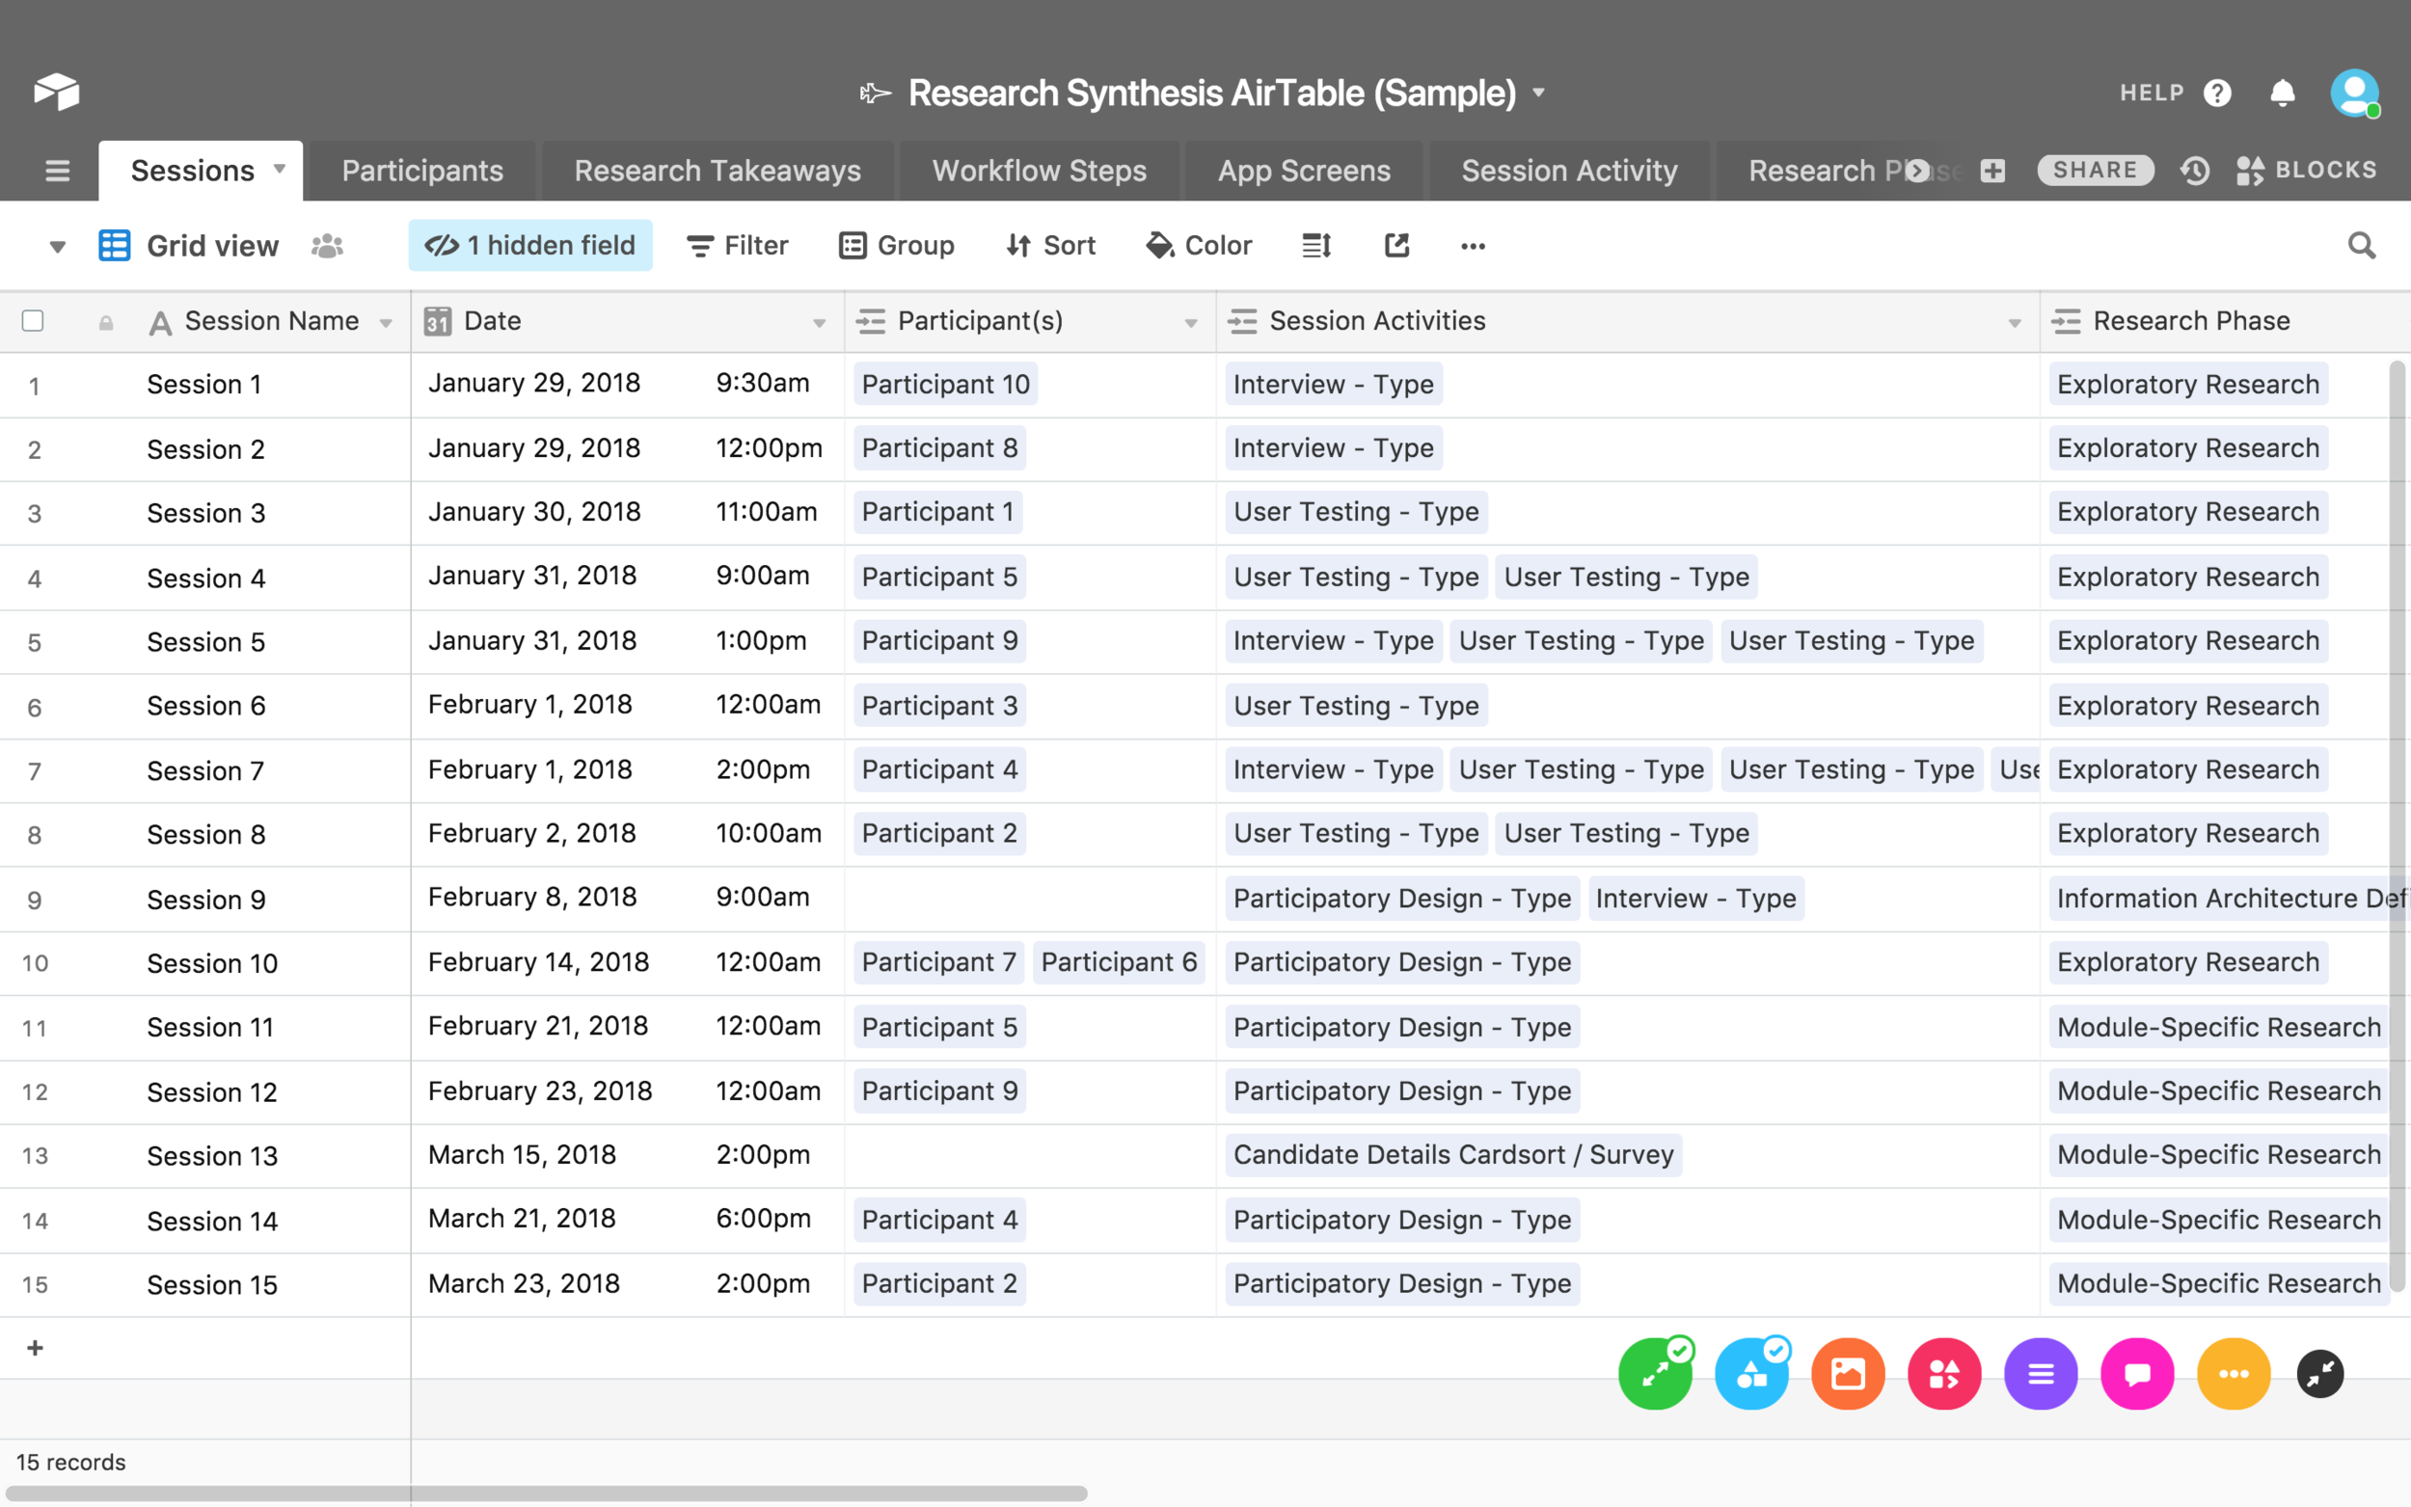
Task: Click the 1 hidden field button
Action: pos(530,245)
